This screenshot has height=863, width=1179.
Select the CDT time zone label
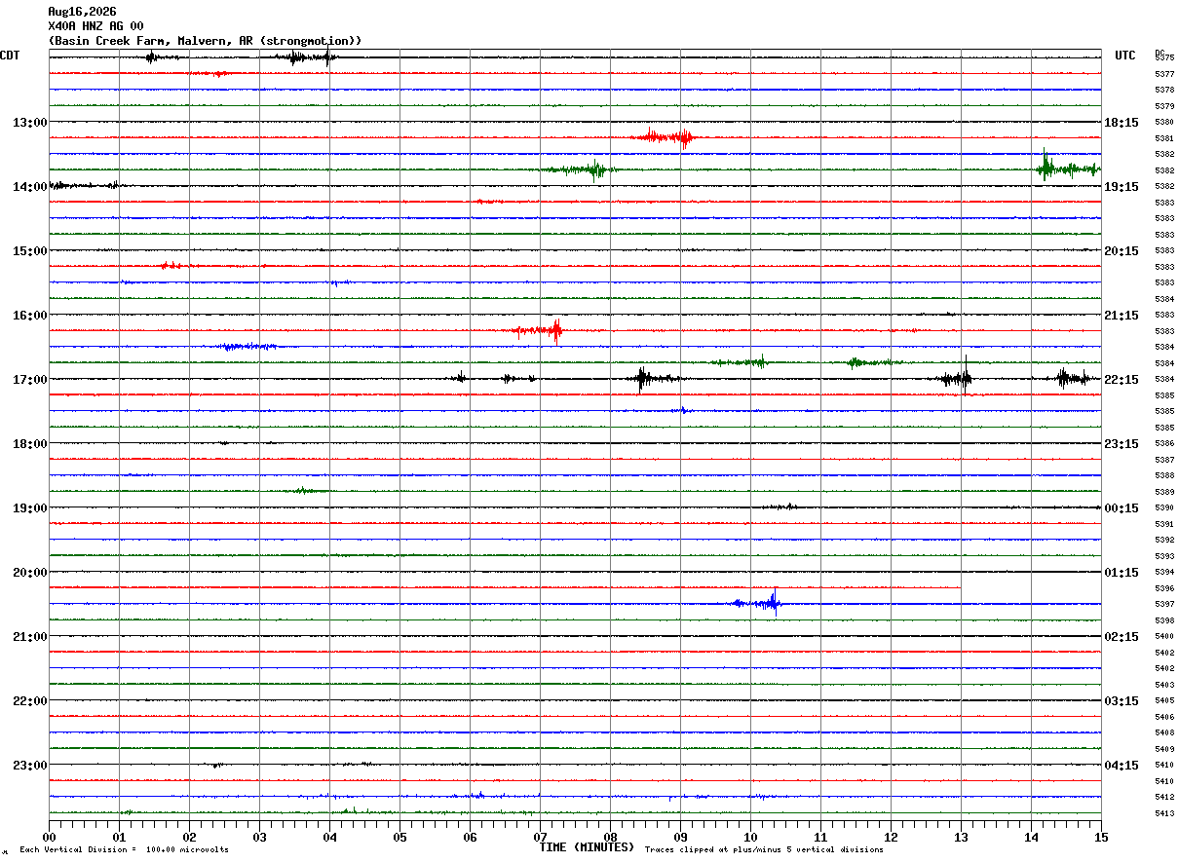10,56
